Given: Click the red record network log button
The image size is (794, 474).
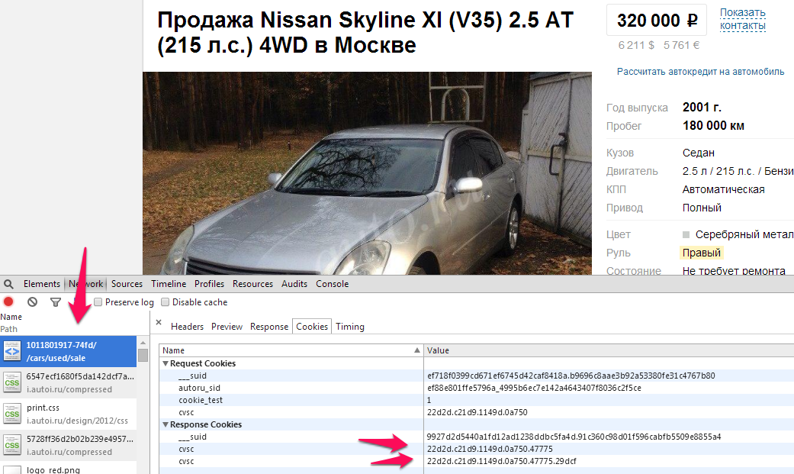Looking at the screenshot, I should (8, 302).
